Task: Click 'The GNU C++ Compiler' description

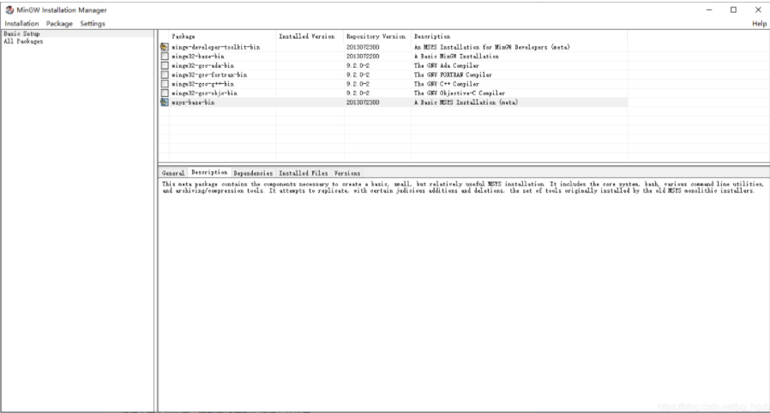Action: [x=447, y=84]
